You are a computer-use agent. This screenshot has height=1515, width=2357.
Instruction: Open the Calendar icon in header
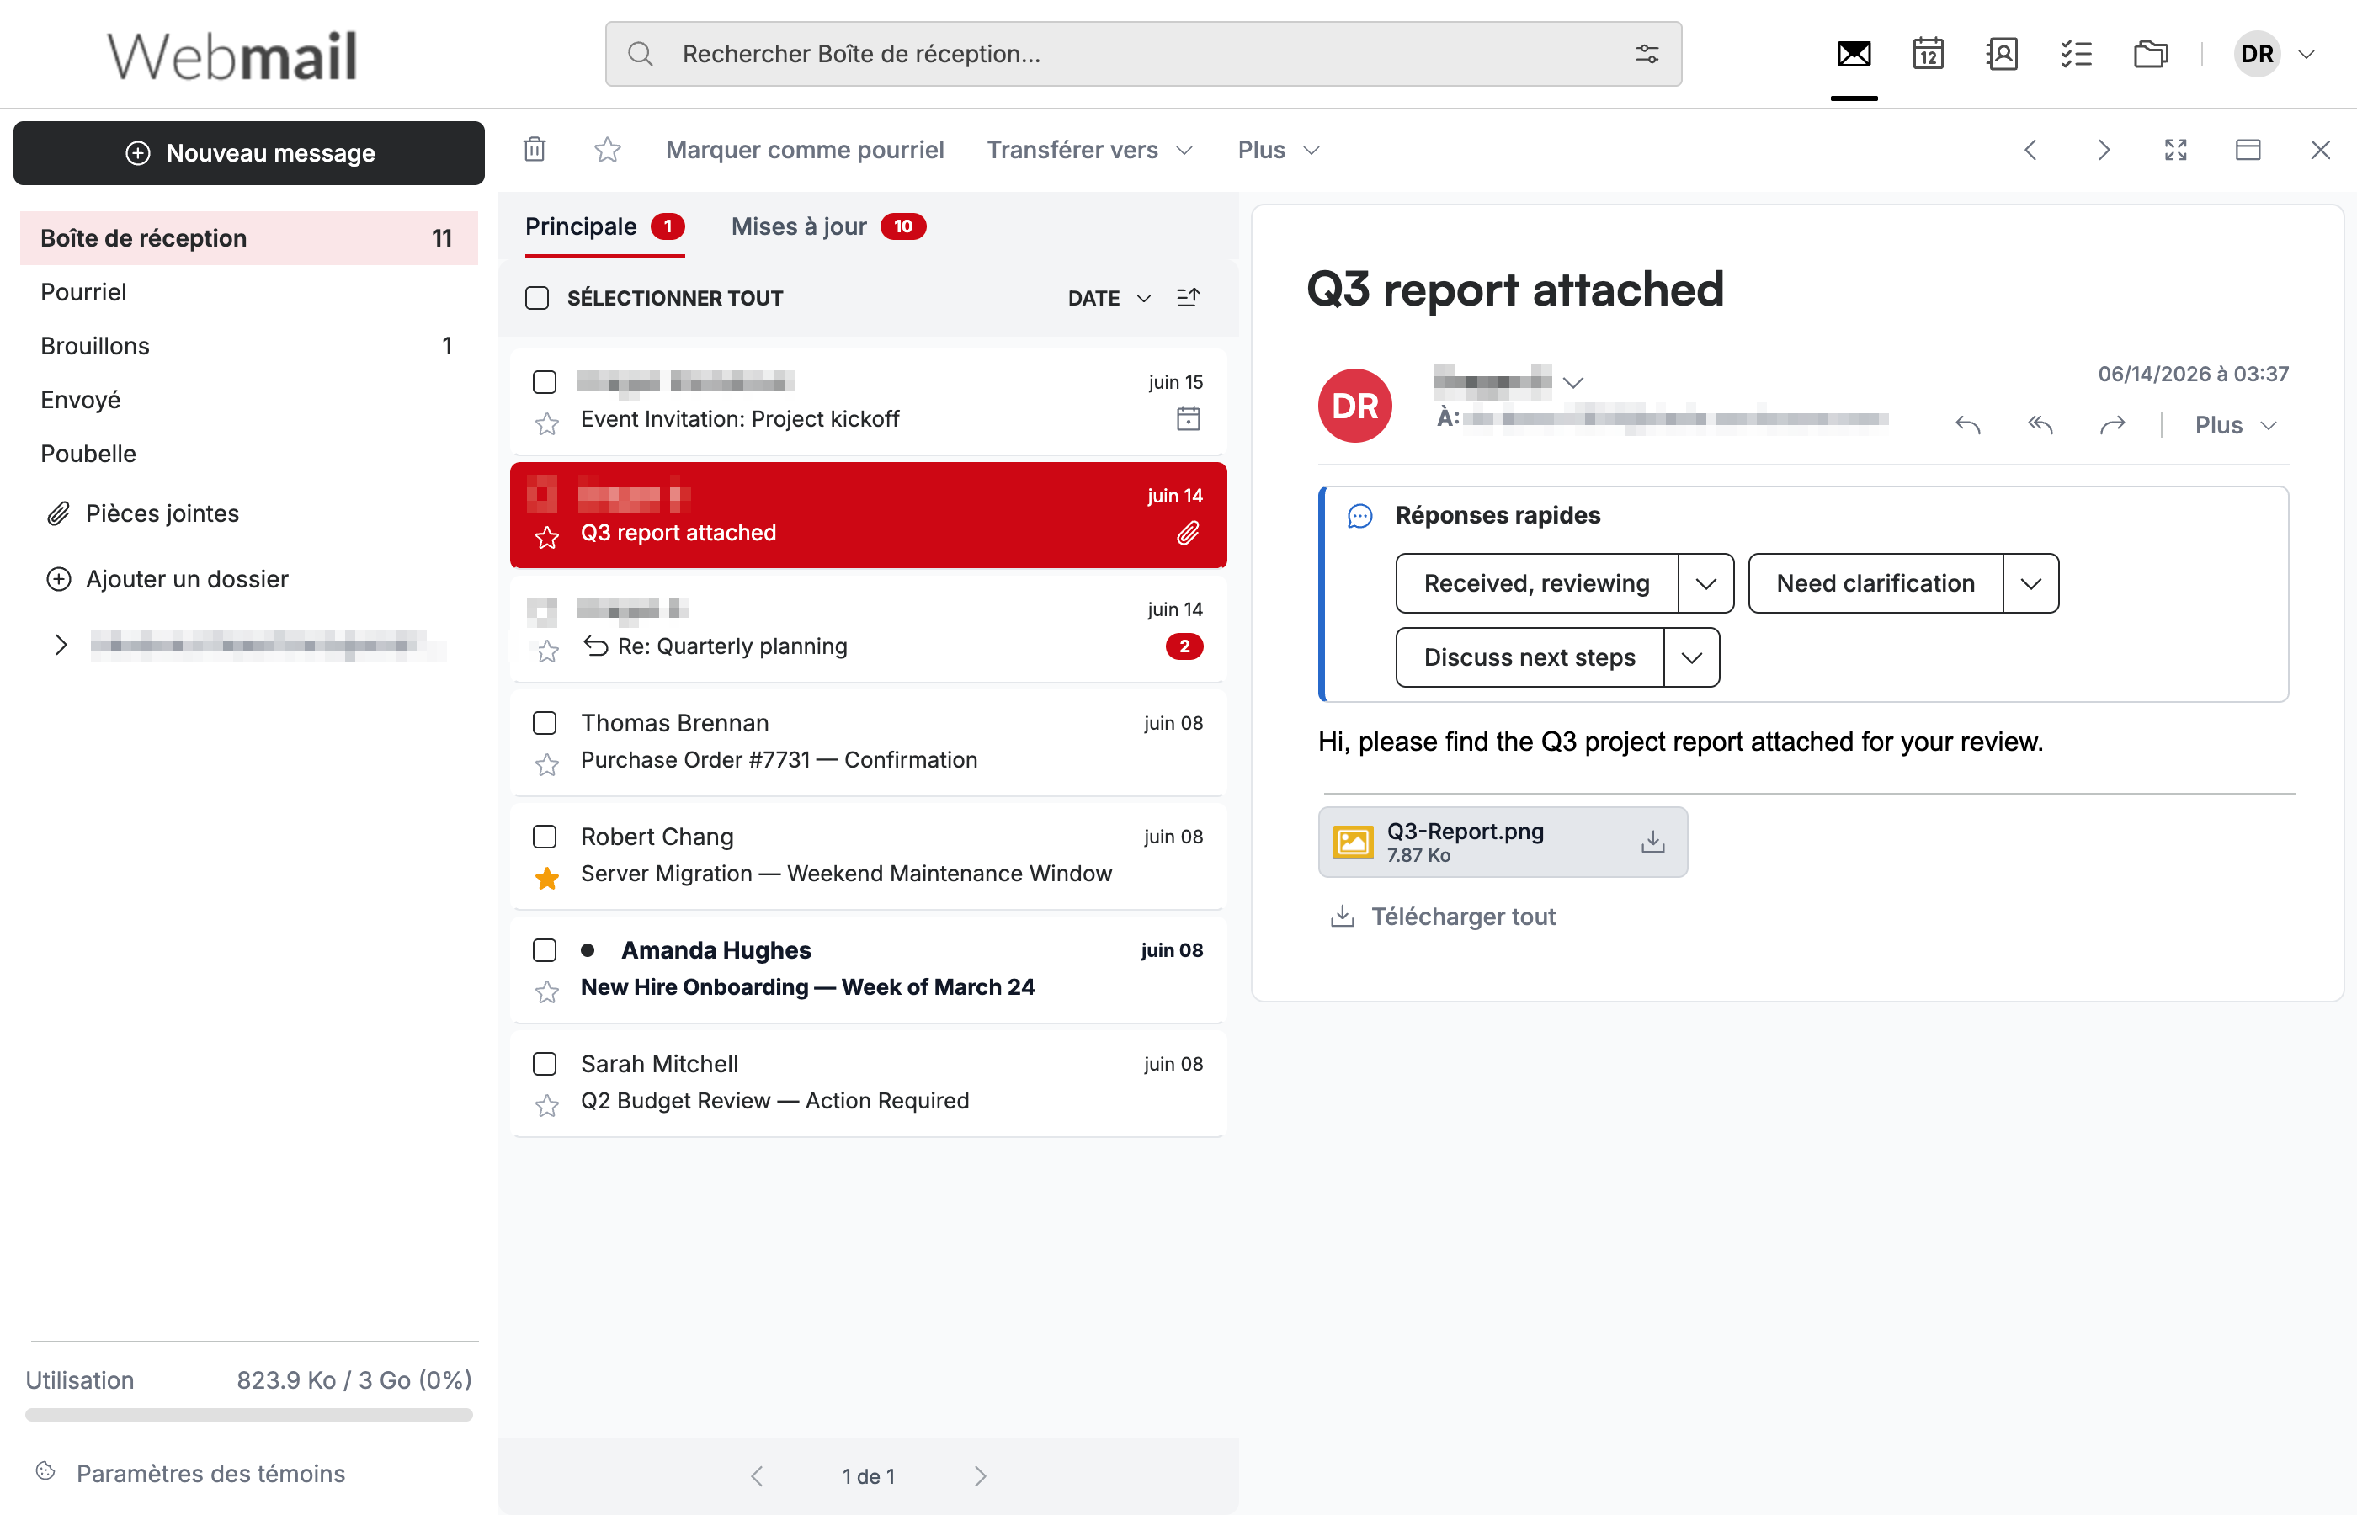coord(1928,54)
